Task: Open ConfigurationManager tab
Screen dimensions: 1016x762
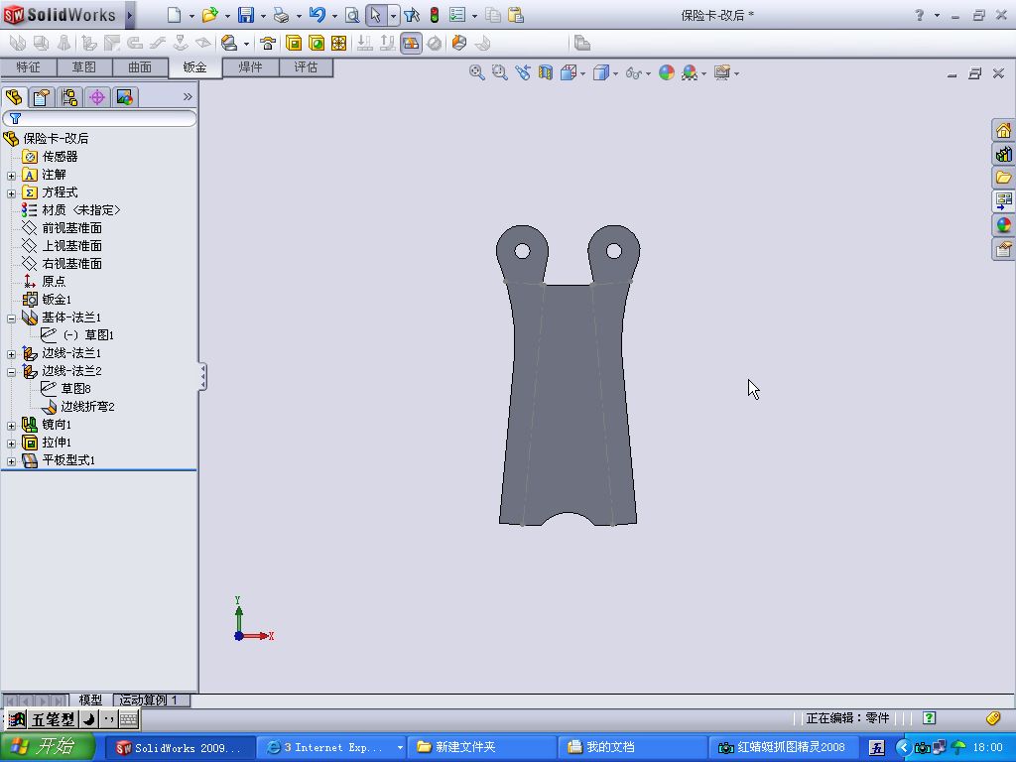Action: (69, 97)
